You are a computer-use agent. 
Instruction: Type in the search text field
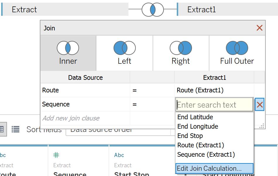pyautogui.click(x=214, y=105)
